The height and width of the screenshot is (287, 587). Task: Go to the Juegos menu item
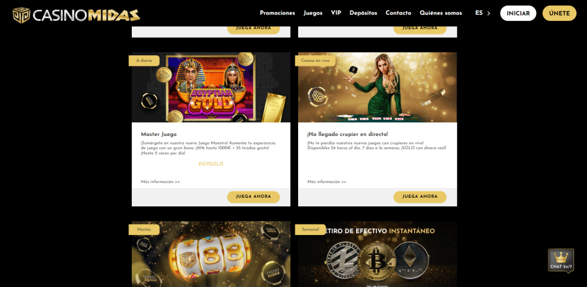coord(313,13)
